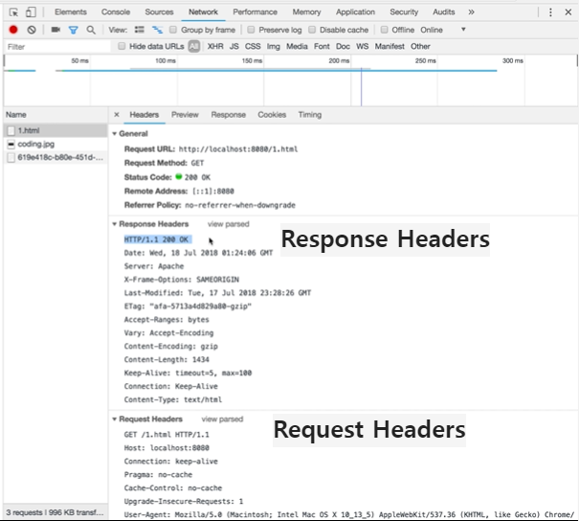Filter requests by Other
The height and width of the screenshot is (521, 579).
(420, 46)
